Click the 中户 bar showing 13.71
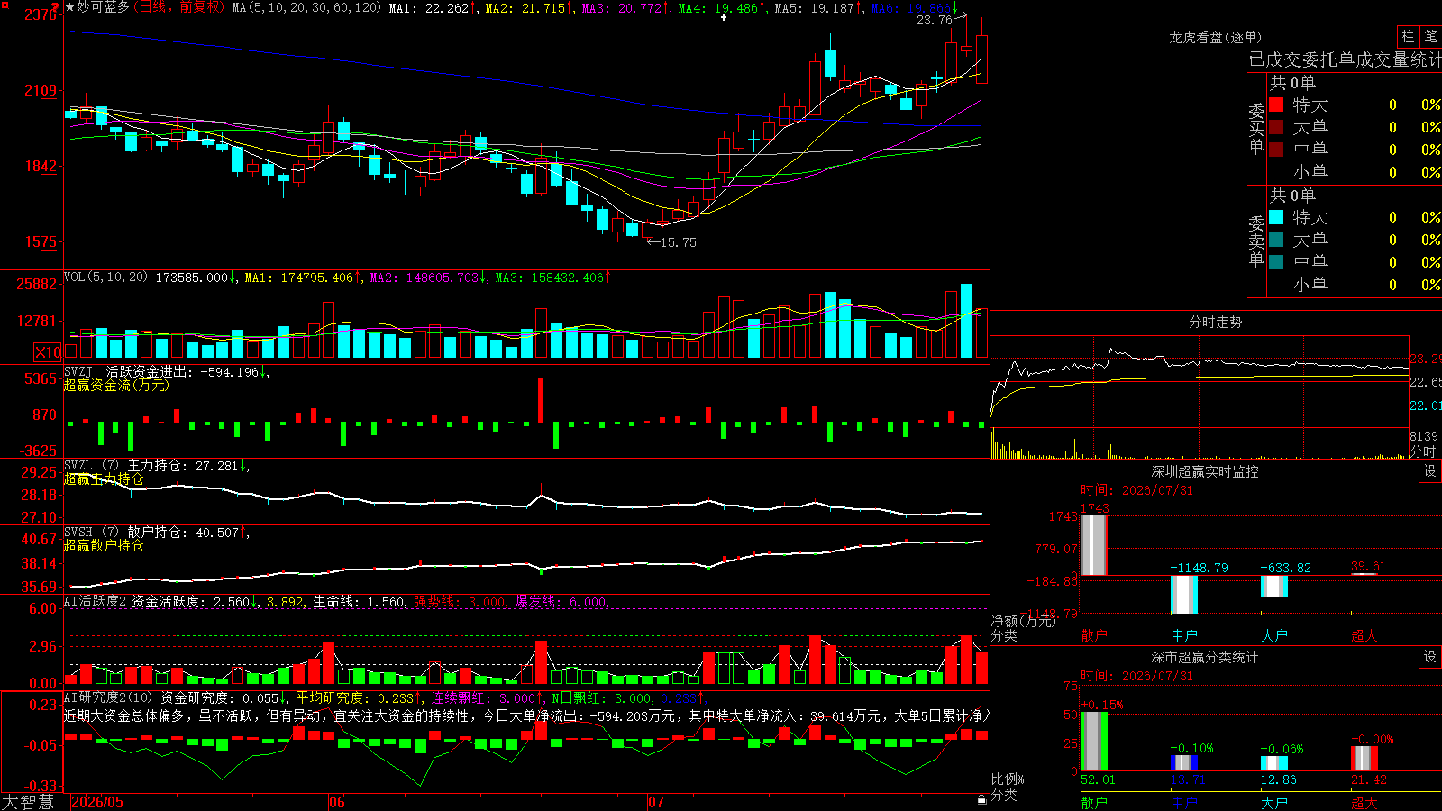The image size is (1442, 811). [1184, 763]
